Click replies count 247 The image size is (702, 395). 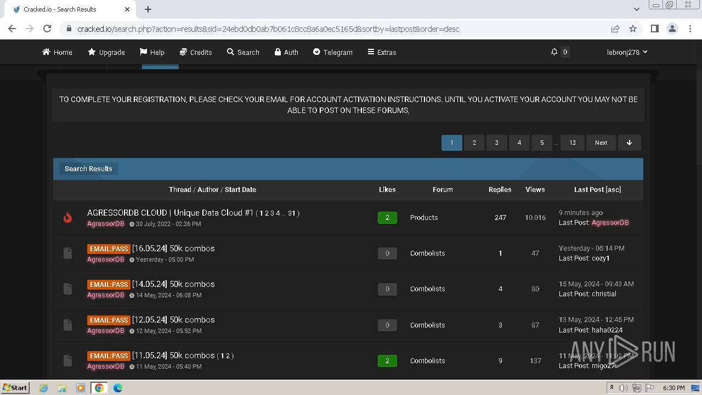[500, 218]
